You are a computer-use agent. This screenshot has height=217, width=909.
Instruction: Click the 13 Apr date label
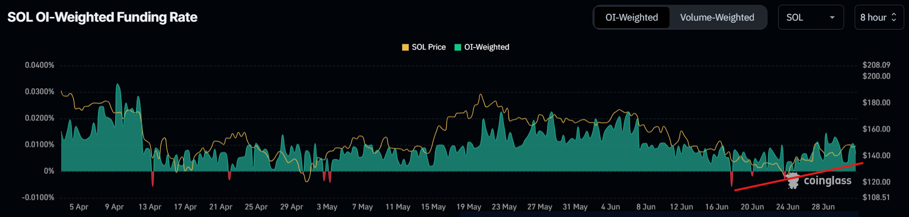[150, 207]
